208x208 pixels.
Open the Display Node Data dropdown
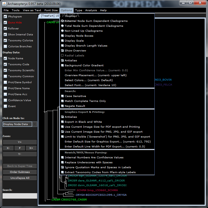(x=20, y=124)
